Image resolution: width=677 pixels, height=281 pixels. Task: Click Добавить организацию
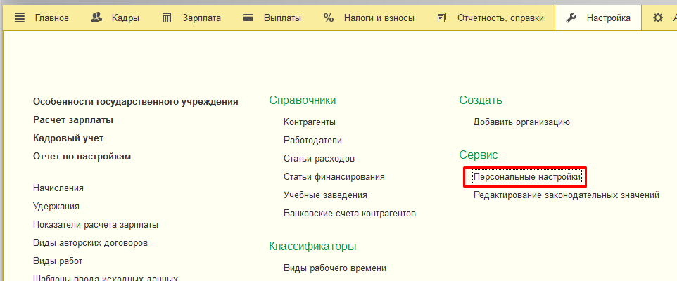[521, 122]
